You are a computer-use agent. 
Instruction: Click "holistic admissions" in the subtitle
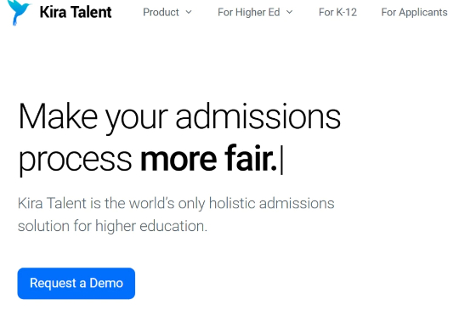[x=272, y=203]
